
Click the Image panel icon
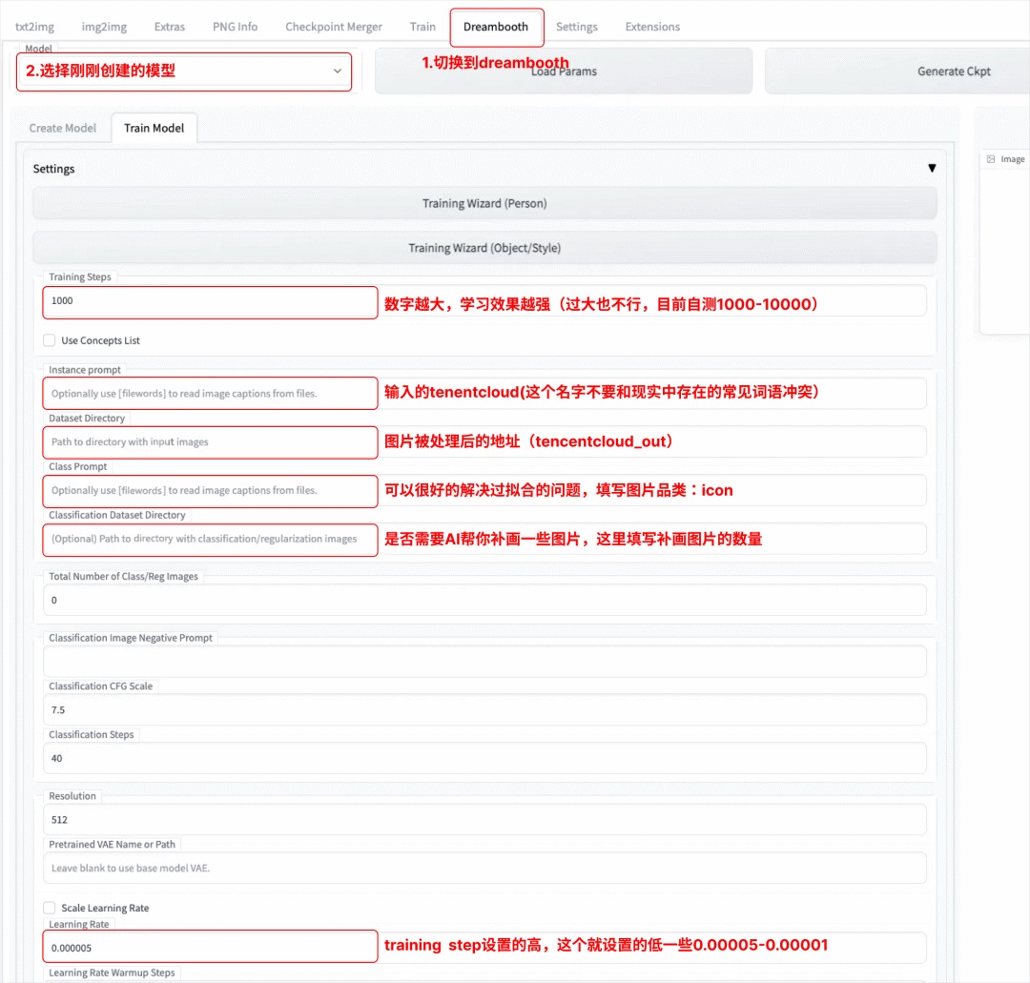[991, 159]
